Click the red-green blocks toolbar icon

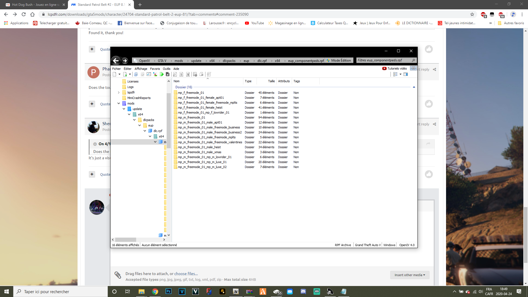[155, 74]
